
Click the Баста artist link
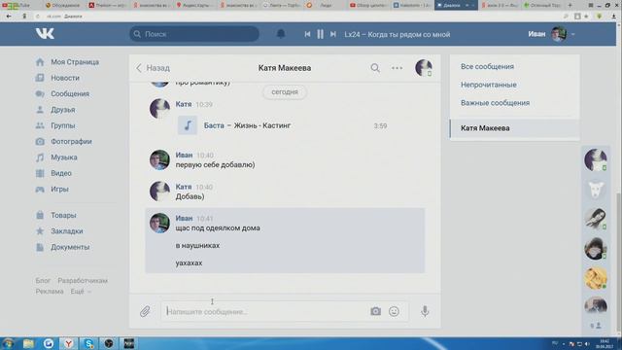coord(214,125)
